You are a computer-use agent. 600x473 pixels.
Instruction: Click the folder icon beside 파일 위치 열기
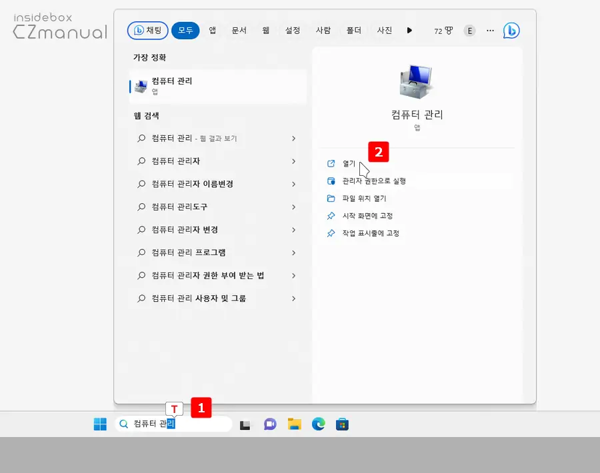point(331,198)
